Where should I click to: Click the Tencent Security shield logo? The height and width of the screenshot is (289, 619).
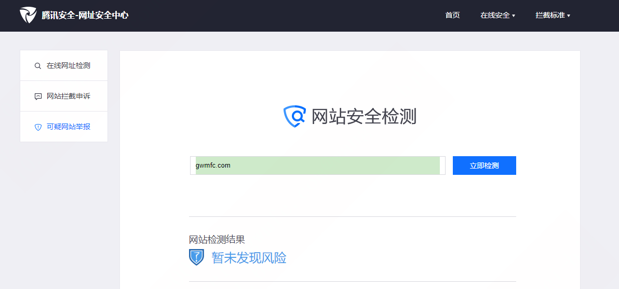28,16
